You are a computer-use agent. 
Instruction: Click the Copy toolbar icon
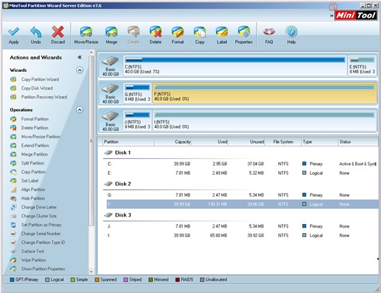coord(200,32)
